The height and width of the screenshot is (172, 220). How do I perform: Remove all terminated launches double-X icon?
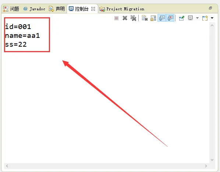point(133,18)
